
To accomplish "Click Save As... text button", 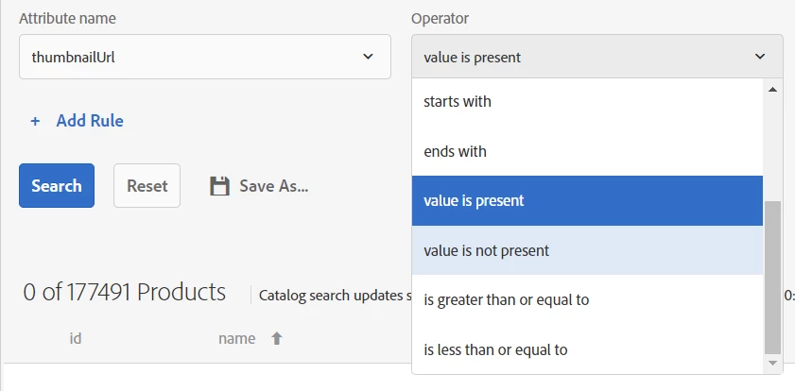I will [x=273, y=186].
